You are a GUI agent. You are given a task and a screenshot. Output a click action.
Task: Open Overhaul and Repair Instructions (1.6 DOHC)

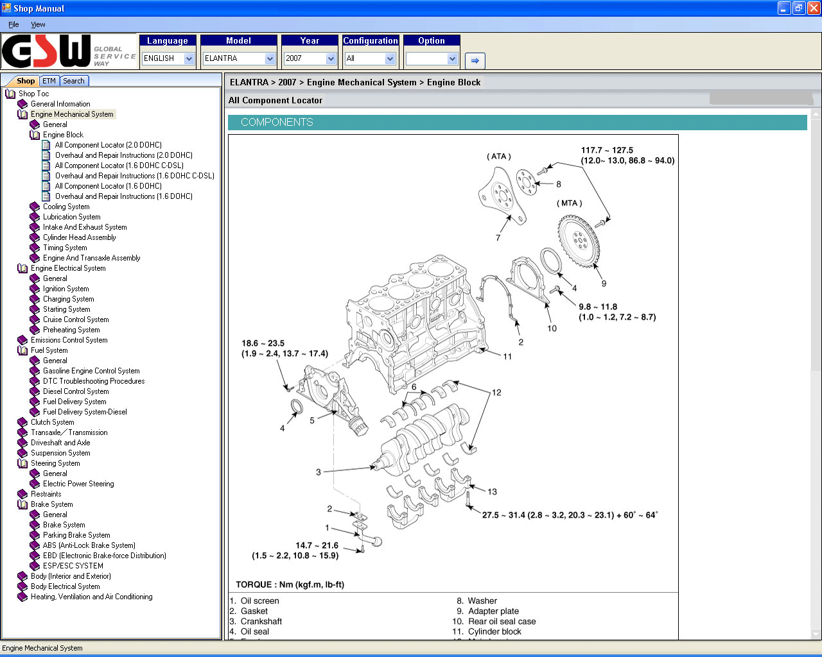click(x=124, y=196)
